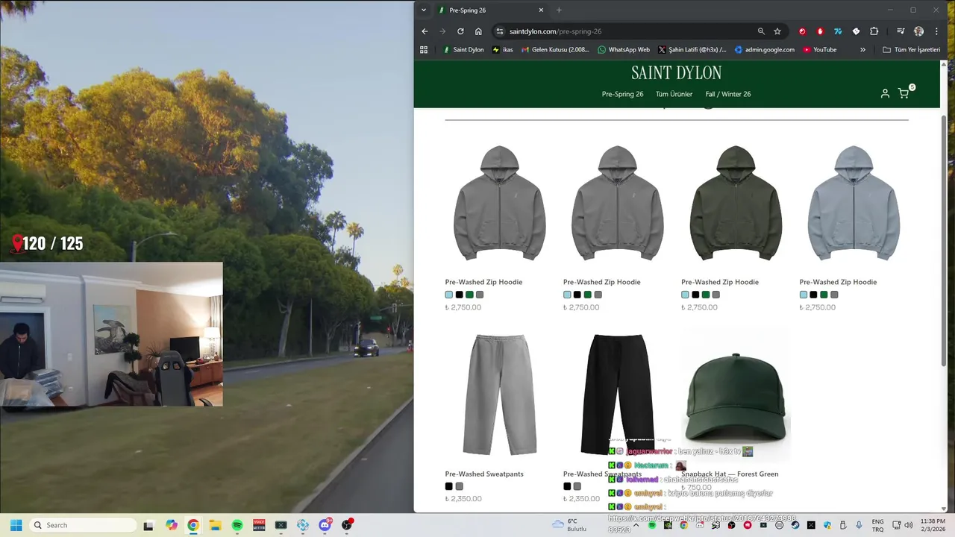Open the weather widget showing 6°C Bulutlu

[570, 525]
